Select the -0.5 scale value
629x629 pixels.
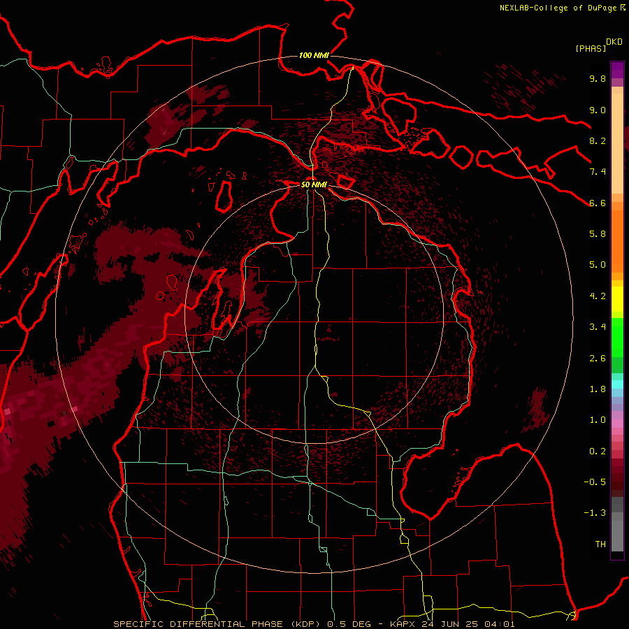pyautogui.click(x=595, y=482)
